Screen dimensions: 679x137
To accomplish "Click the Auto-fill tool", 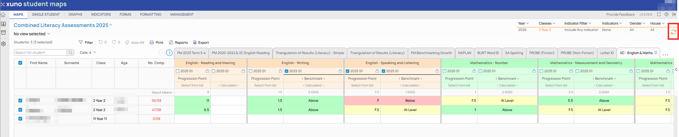I will [x=135, y=42].
